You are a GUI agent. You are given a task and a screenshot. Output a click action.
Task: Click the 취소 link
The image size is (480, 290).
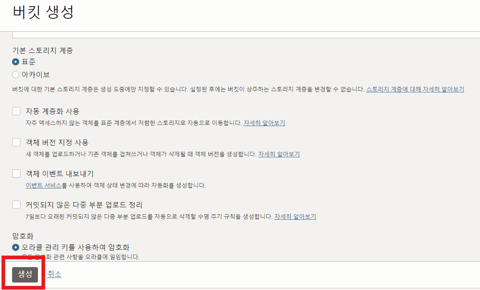(x=54, y=274)
